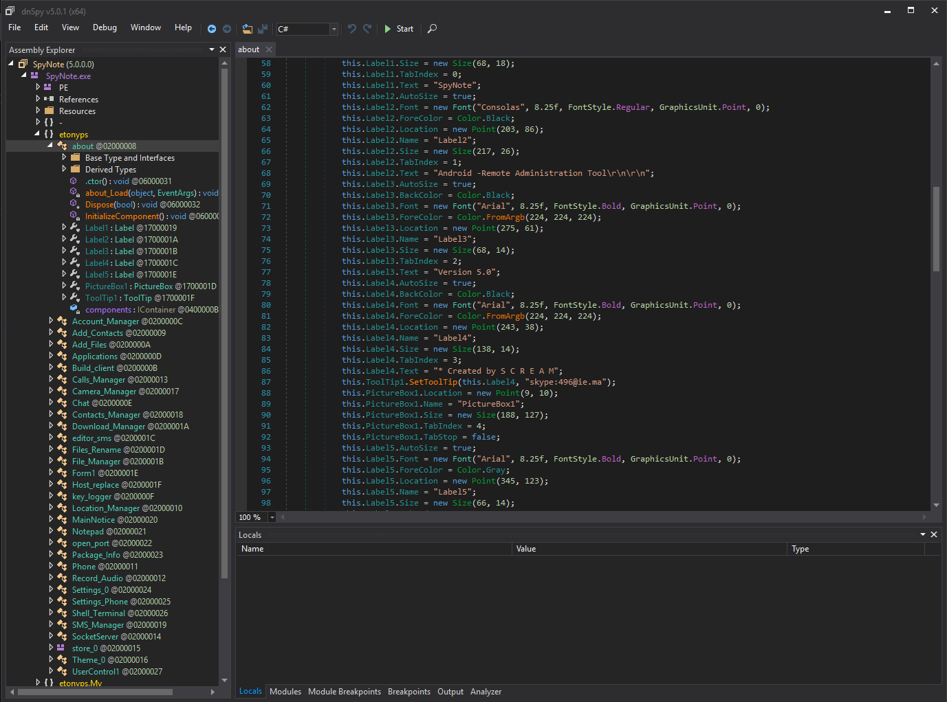Switch to the Analyzer tab
Viewport: 947px width, 702px height.
point(486,692)
